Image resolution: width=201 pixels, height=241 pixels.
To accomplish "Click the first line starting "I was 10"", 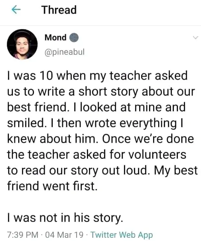I will pyautogui.click(x=97, y=76).
